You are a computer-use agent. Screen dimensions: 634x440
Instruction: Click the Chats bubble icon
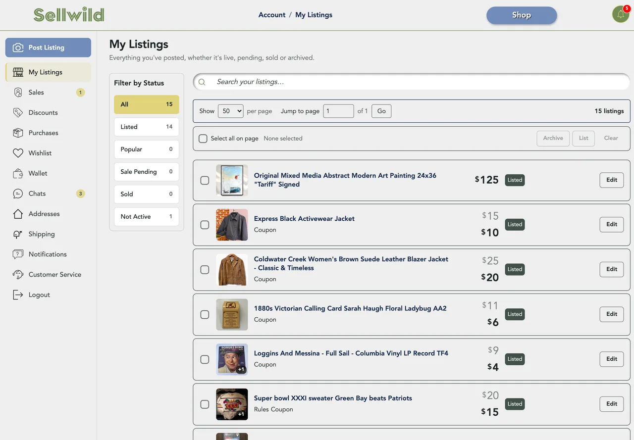[18, 194]
